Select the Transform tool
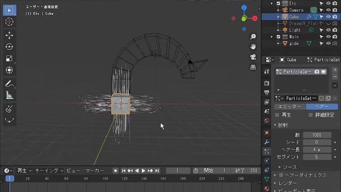 tap(10, 70)
